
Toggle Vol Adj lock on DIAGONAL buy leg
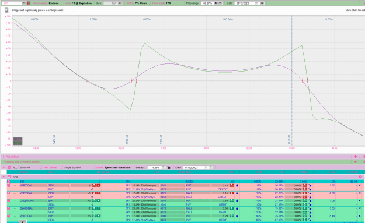point(310,208)
